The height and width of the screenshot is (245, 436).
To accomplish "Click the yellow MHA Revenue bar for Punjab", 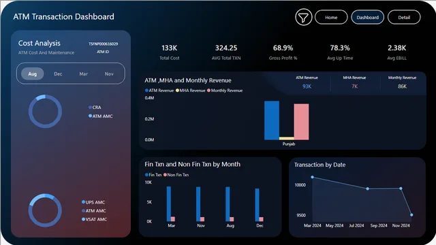I will coord(287,138).
